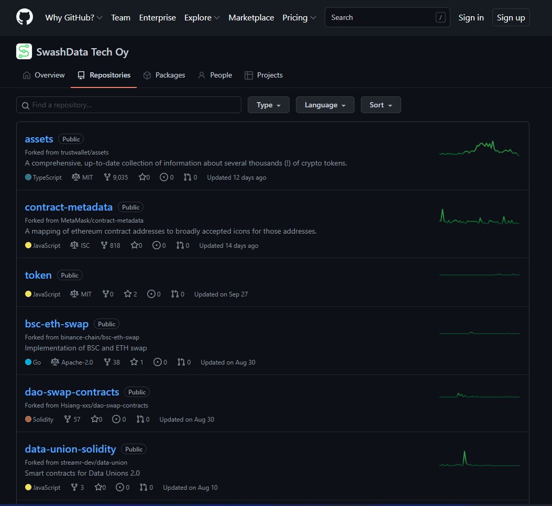The image size is (552, 506).
Task: Open pull requests count for assets repo
Action: [x=190, y=177]
